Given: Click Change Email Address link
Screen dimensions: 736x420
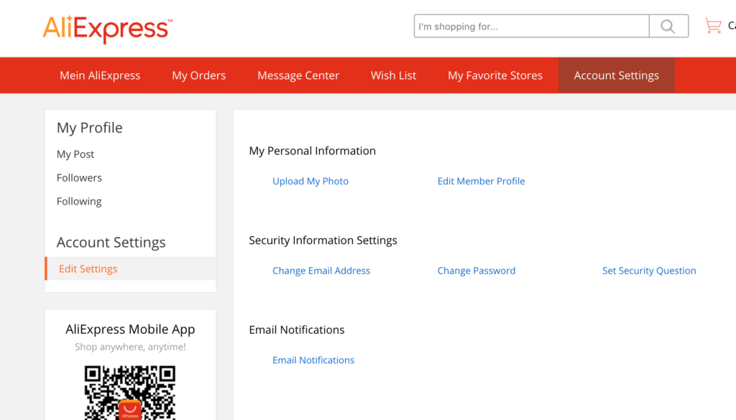Looking at the screenshot, I should tap(321, 271).
